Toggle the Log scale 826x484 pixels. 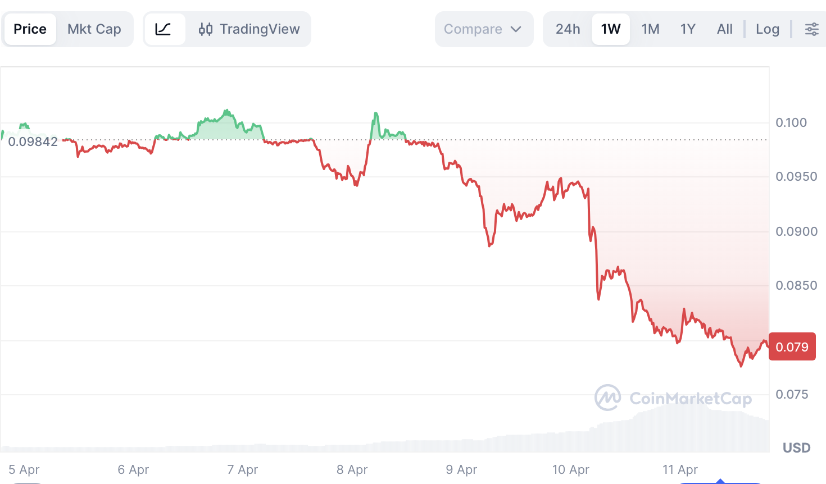click(767, 29)
